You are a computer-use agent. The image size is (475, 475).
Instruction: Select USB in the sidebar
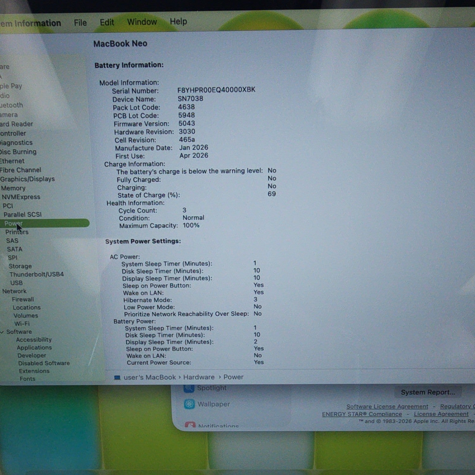pyautogui.click(x=16, y=283)
